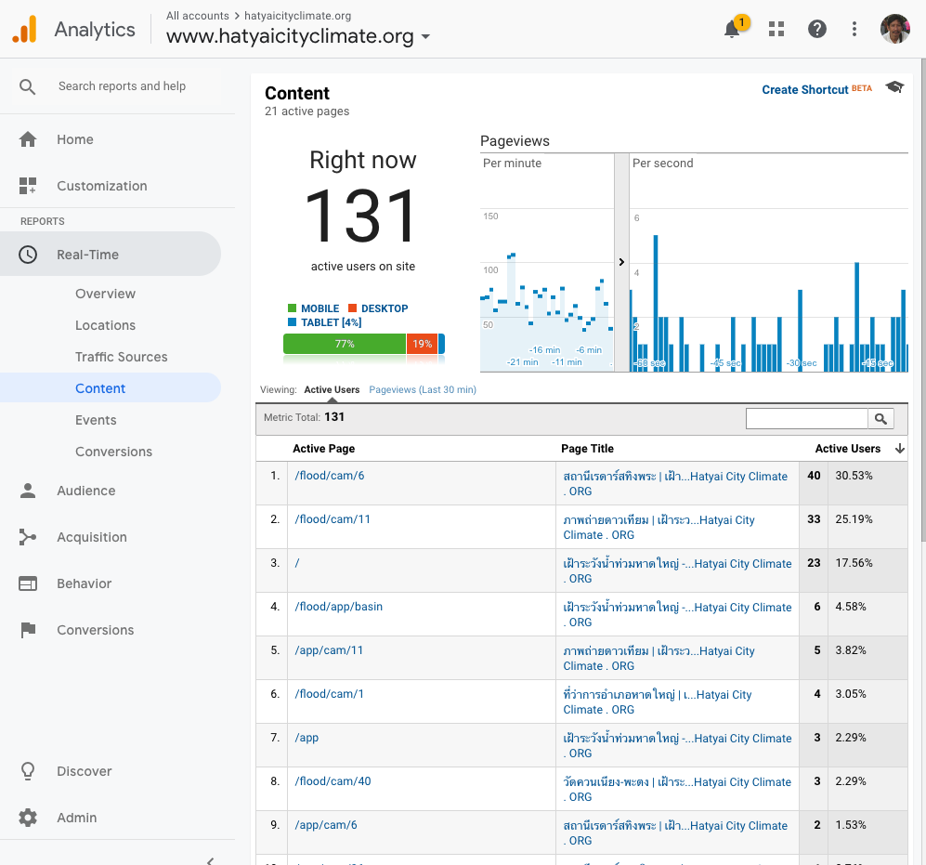Open the /flood/cam/11 active page link

(333, 519)
